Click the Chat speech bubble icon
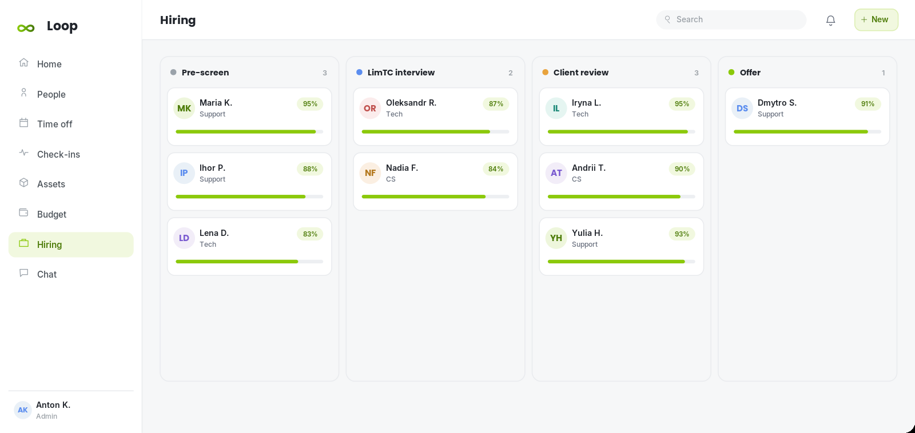The width and height of the screenshot is (915, 433). pos(23,273)
